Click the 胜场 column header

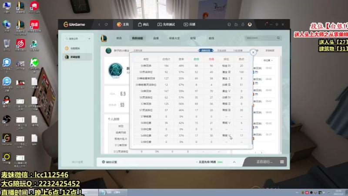(x=196, y=59)
